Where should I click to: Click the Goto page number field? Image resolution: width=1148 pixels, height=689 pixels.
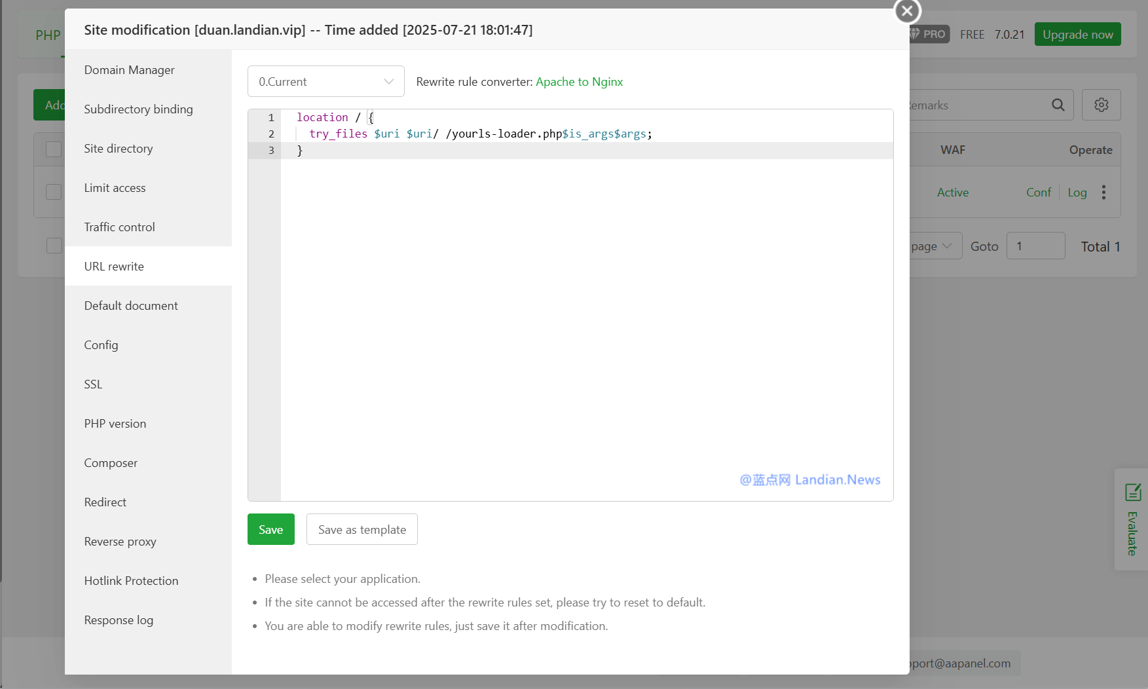coord(1035,246)
